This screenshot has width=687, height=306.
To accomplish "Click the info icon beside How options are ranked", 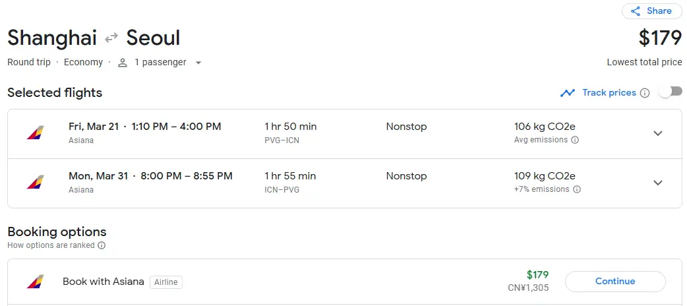I will (102, 245).
